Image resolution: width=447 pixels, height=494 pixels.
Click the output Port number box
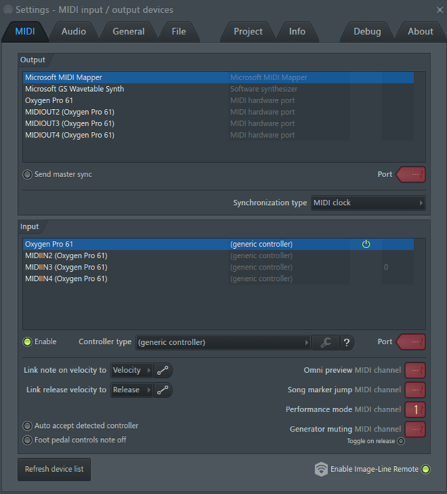point(411,174)
